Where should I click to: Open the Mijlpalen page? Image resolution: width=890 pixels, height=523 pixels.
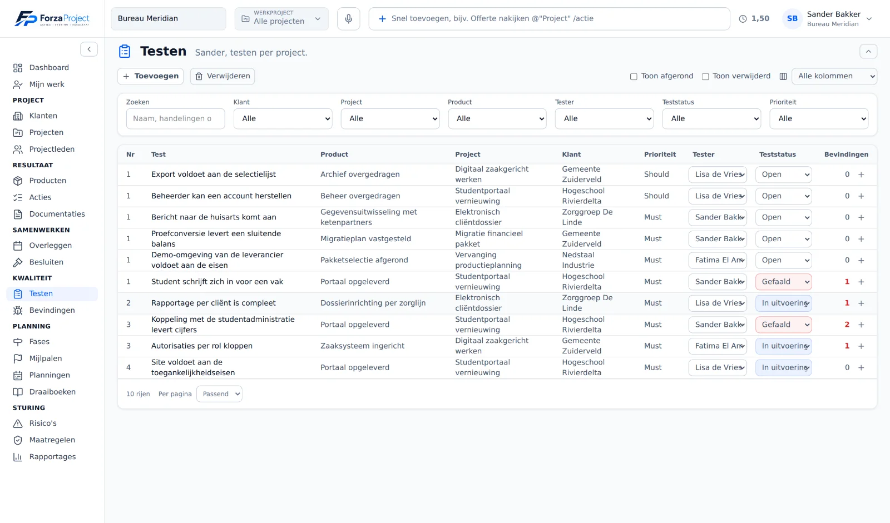click(x=52, y=358)
